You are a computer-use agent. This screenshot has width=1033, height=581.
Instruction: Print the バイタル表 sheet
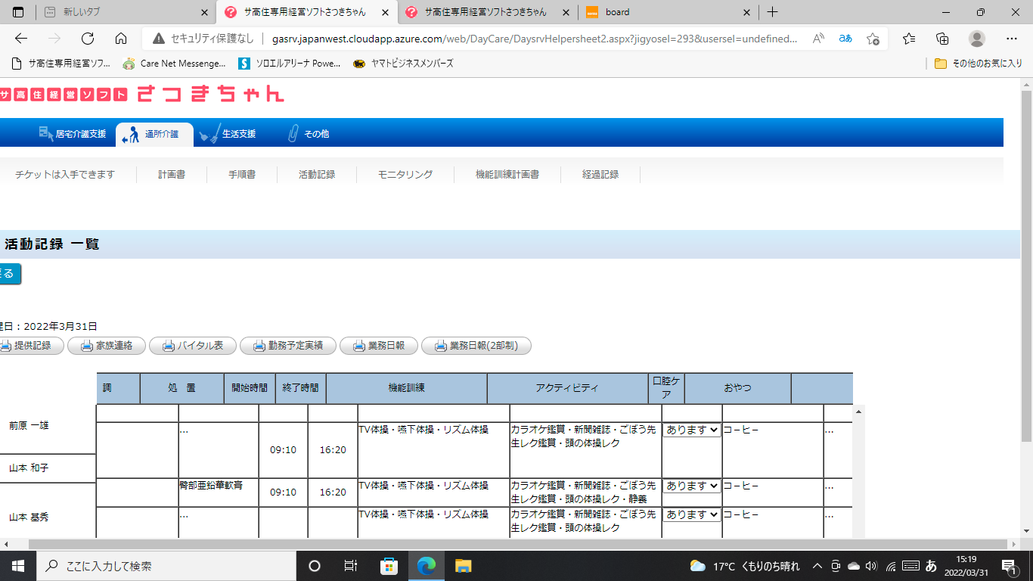(x=193, y=346)
